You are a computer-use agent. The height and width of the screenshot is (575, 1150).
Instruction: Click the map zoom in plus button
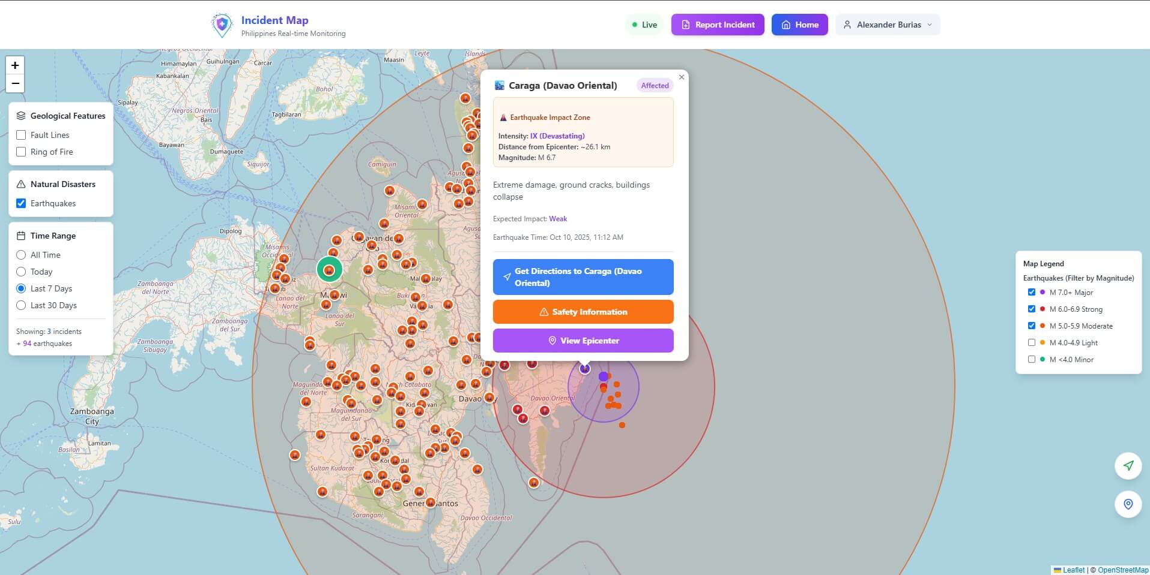pyautogui.click(x=15, y=65)
